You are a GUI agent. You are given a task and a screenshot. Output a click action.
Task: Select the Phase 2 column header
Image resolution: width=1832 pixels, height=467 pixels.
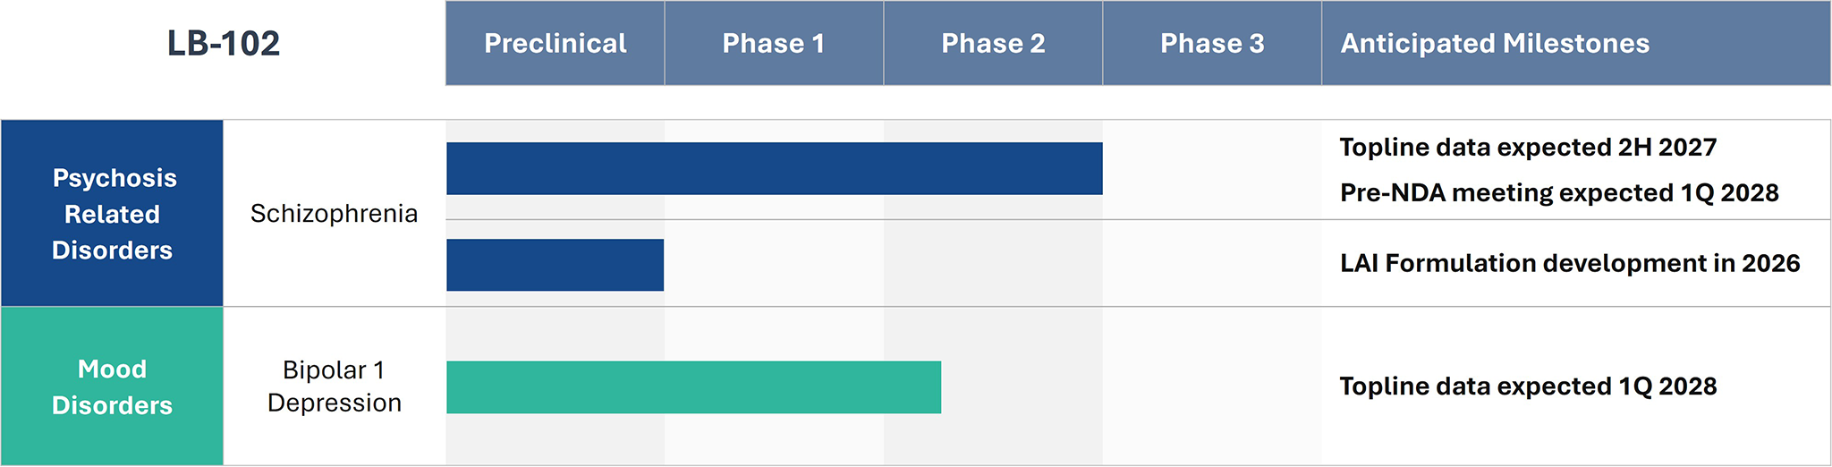[993, 43]
